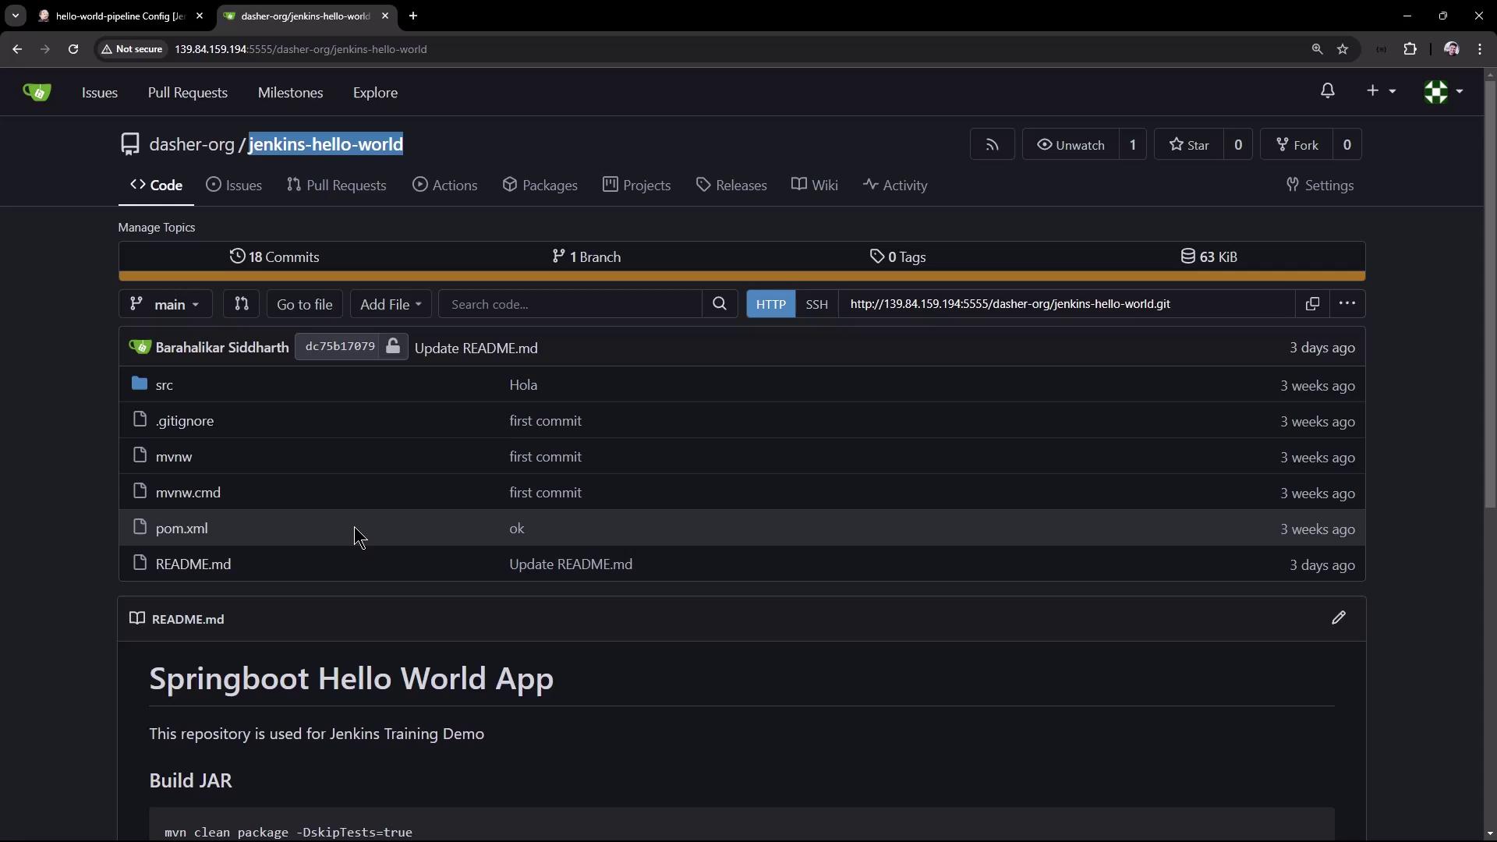Click the language statistics color bar
1497x842 pixels.
point(741,276)
